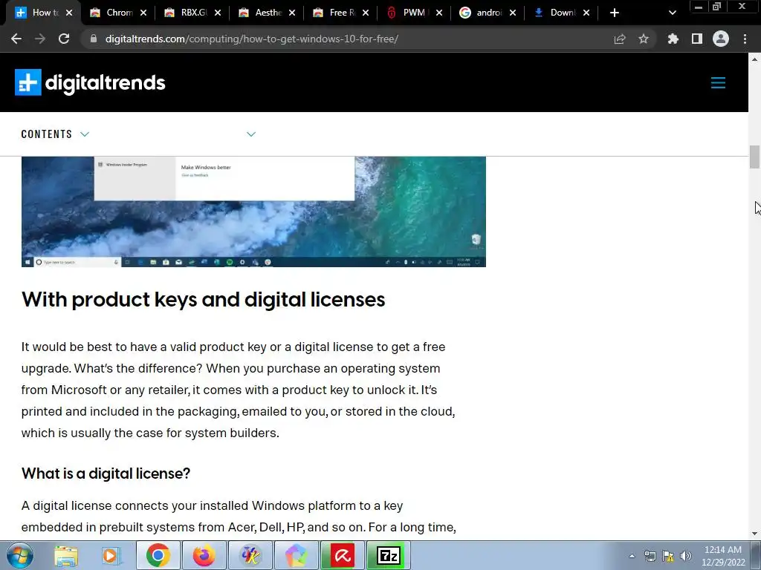Open a new browser tab
Image resolution: width=761 pixels, height=570 pixels.
pos(615,13)
